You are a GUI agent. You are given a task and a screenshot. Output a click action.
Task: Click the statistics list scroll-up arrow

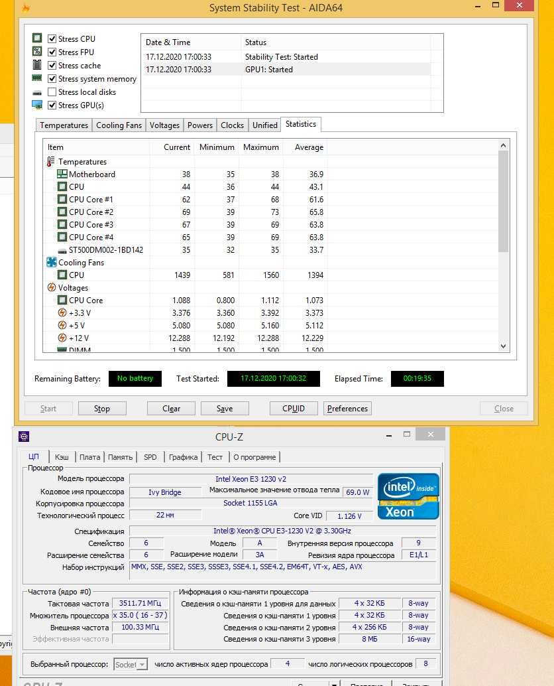504,145
